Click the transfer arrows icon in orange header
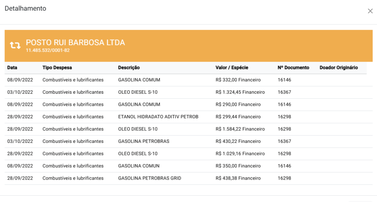The height and width of the screenshot is (202, 377). click(15, 46)
